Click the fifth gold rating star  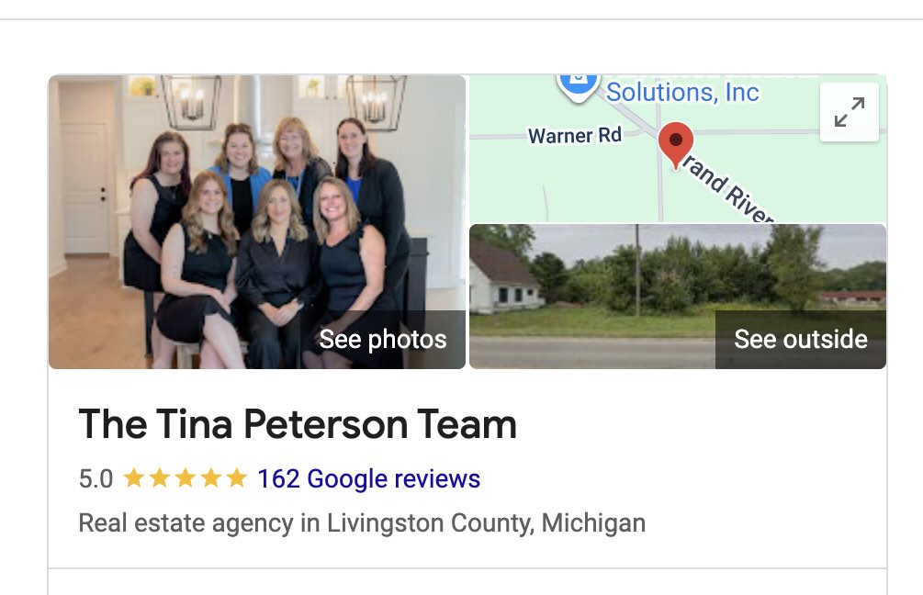[236, 477]
